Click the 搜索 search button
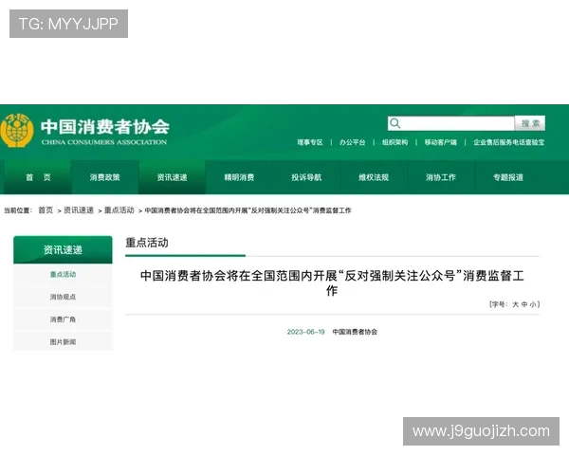 click(x=530, y=123)
